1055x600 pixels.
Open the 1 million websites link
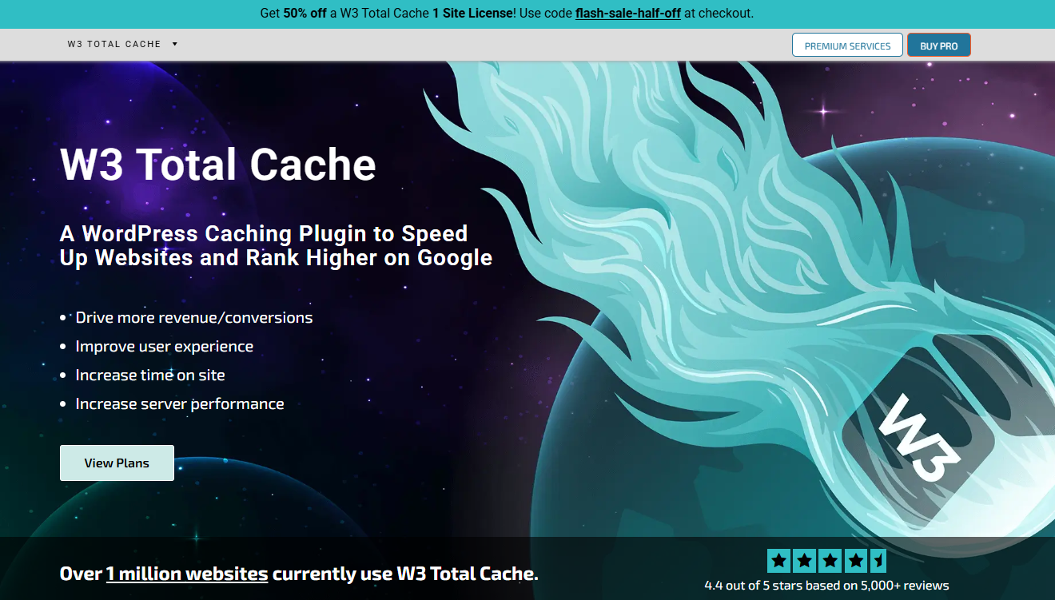click(187, 574)
